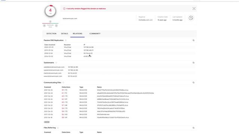Click the detection score circle showing 4
The width and height of the screenshot is (239, 134).
tap(50, 11)
